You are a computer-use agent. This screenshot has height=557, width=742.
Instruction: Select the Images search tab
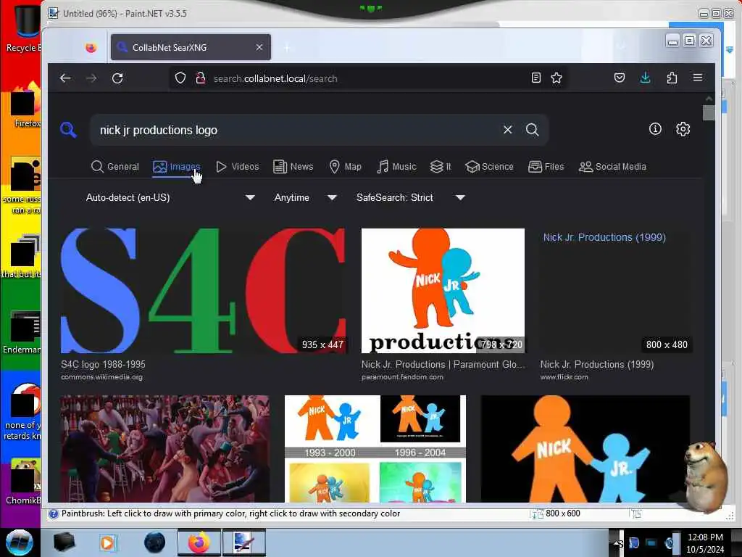tap(177, 167)
